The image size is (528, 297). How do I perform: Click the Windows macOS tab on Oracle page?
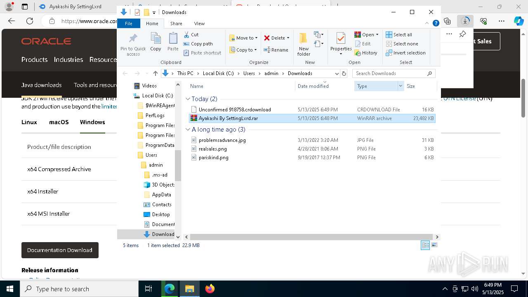tap(59, 122)
